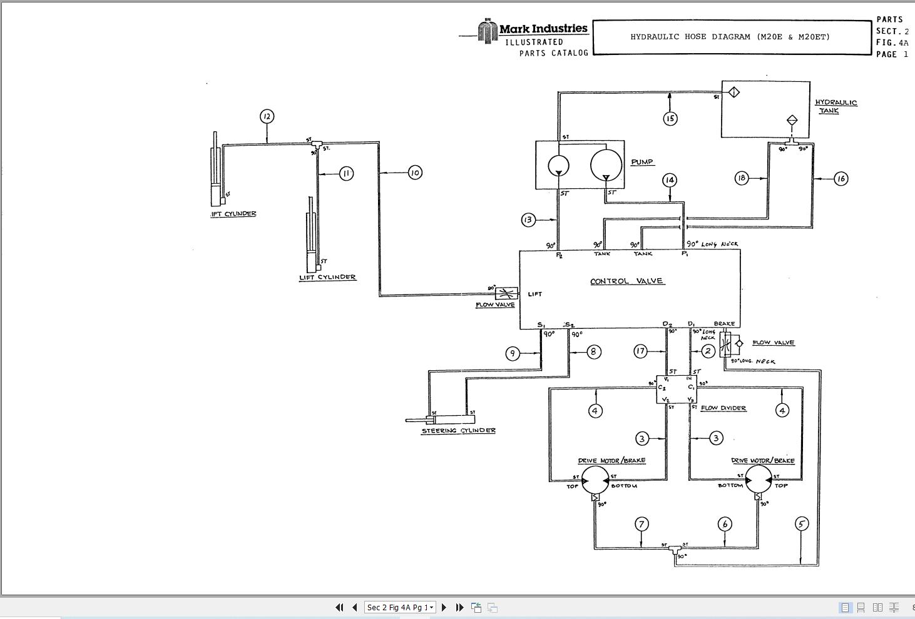Image resolution: width=915 pixels, height=619 pixels.
Task: Click the PARTS CATALOG heading text
Action: (x=554, y=53)
